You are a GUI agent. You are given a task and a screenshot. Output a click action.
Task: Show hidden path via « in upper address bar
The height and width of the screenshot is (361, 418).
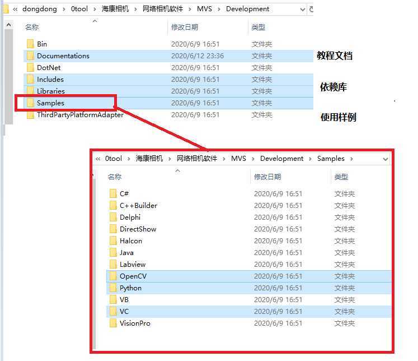[15, 10]
